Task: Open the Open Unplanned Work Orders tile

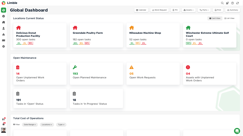Action: (x=40, y=74)
